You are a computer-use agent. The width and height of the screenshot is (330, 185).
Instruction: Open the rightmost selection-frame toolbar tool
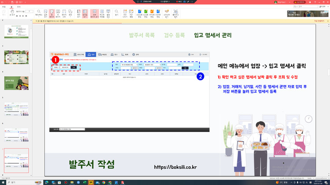pos(176,14)
